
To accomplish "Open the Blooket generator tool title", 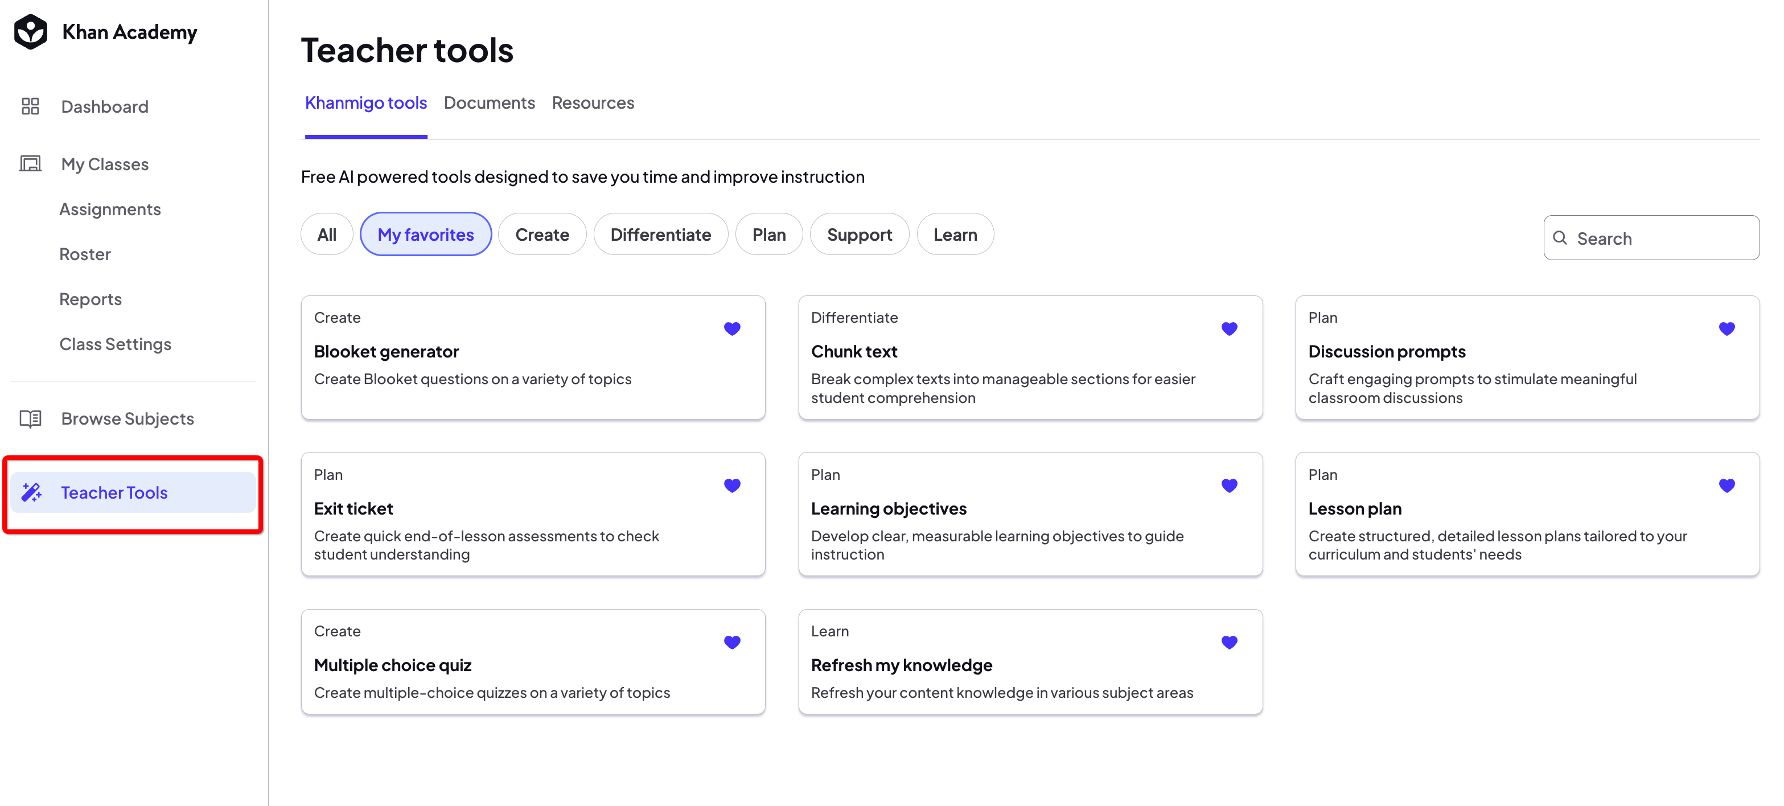I will [387, 352].
